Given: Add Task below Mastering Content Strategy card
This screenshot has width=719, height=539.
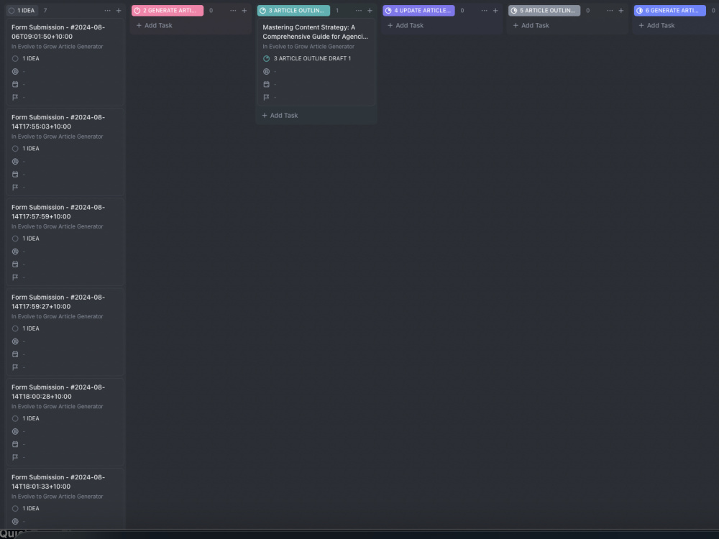Looking at the screenshot, I should [x=280, y=116].
